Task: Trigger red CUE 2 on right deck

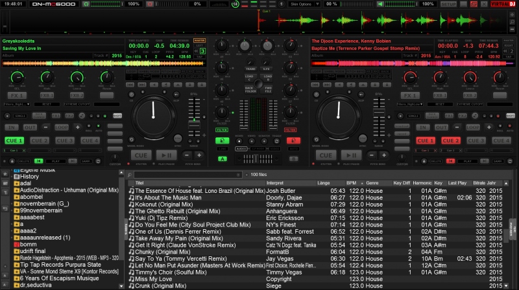Action: tap(450, 140)
